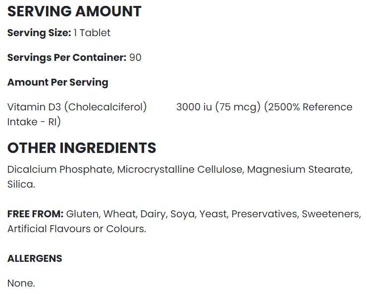Click the OTHER INGREDIENTS heading
This screenshot has height=294, width=367.
coord(82,148)
